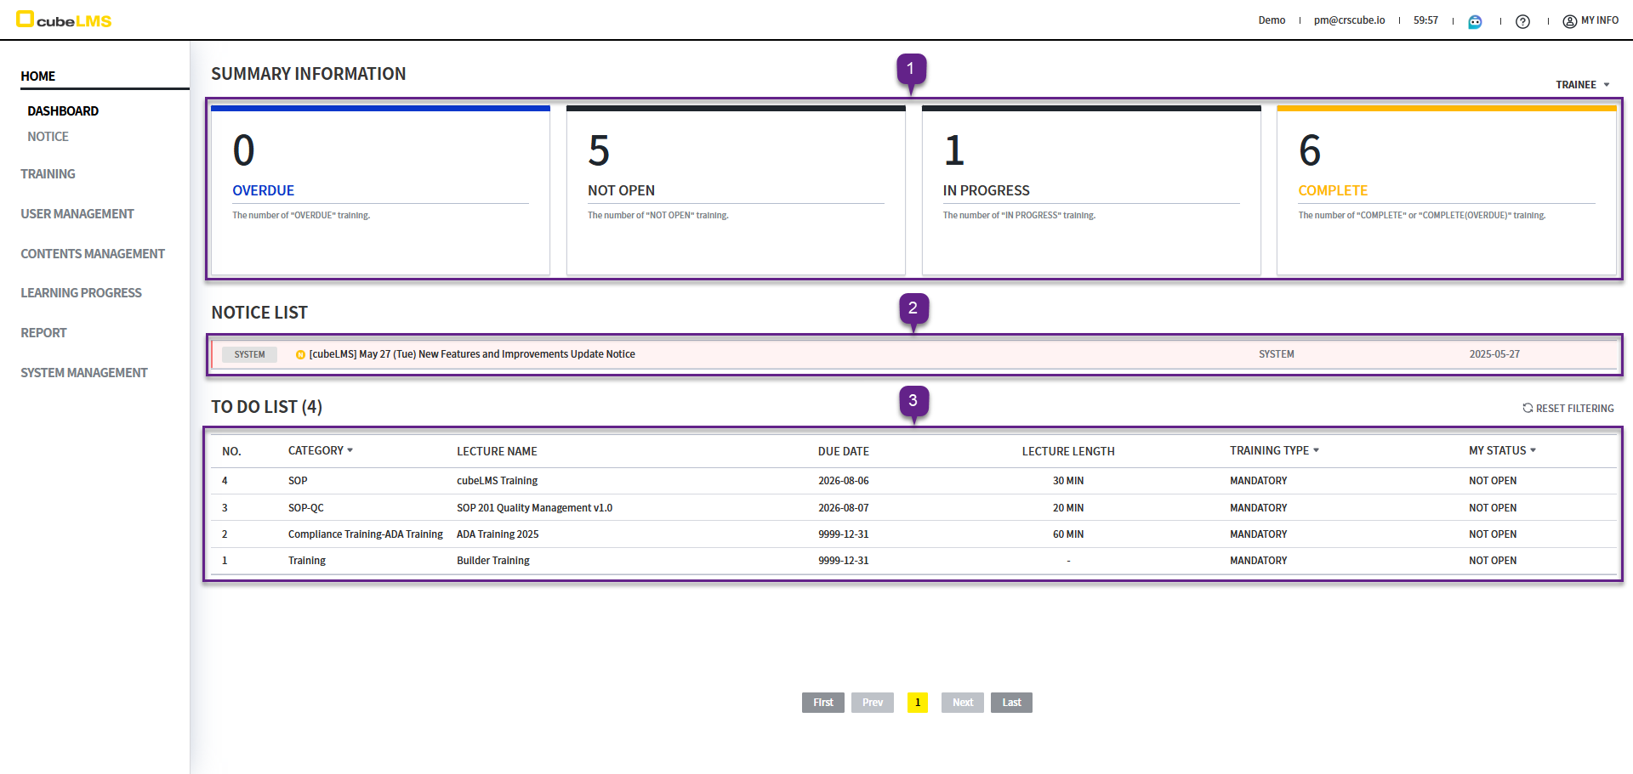Open MY INFO user profile
The image size is (1633, 774).
[1590, 20]
